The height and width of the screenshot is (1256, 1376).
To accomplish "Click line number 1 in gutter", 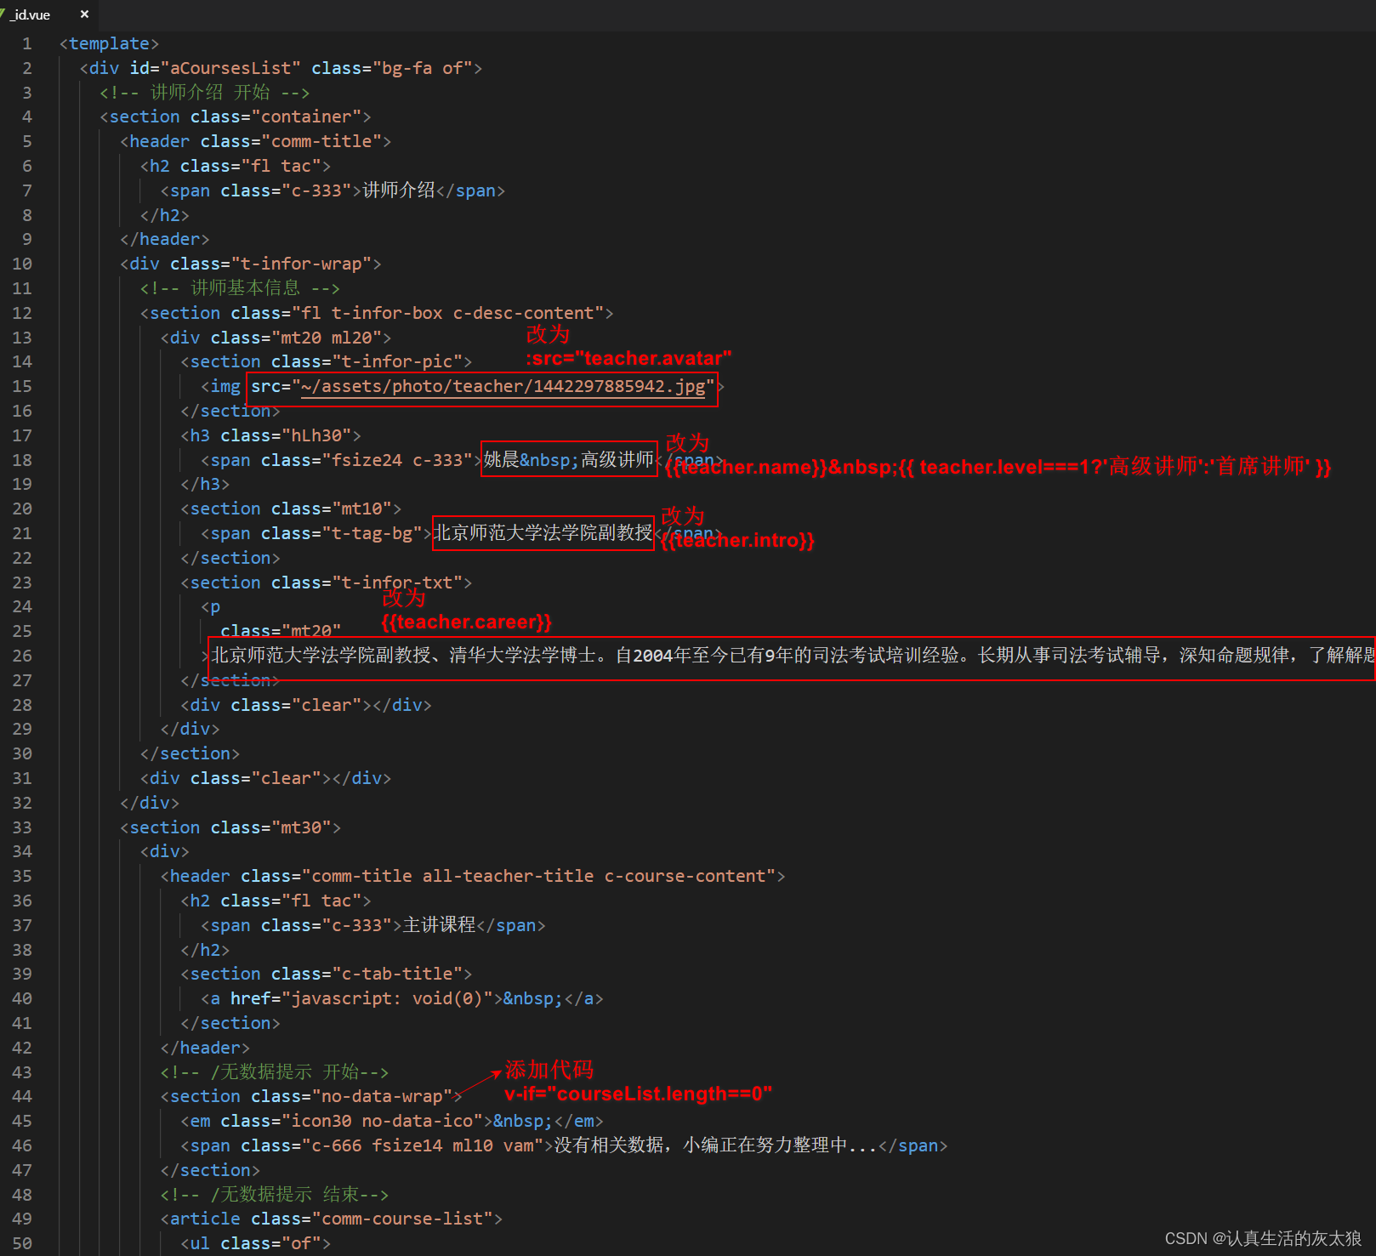I will [x=27, y=43].
